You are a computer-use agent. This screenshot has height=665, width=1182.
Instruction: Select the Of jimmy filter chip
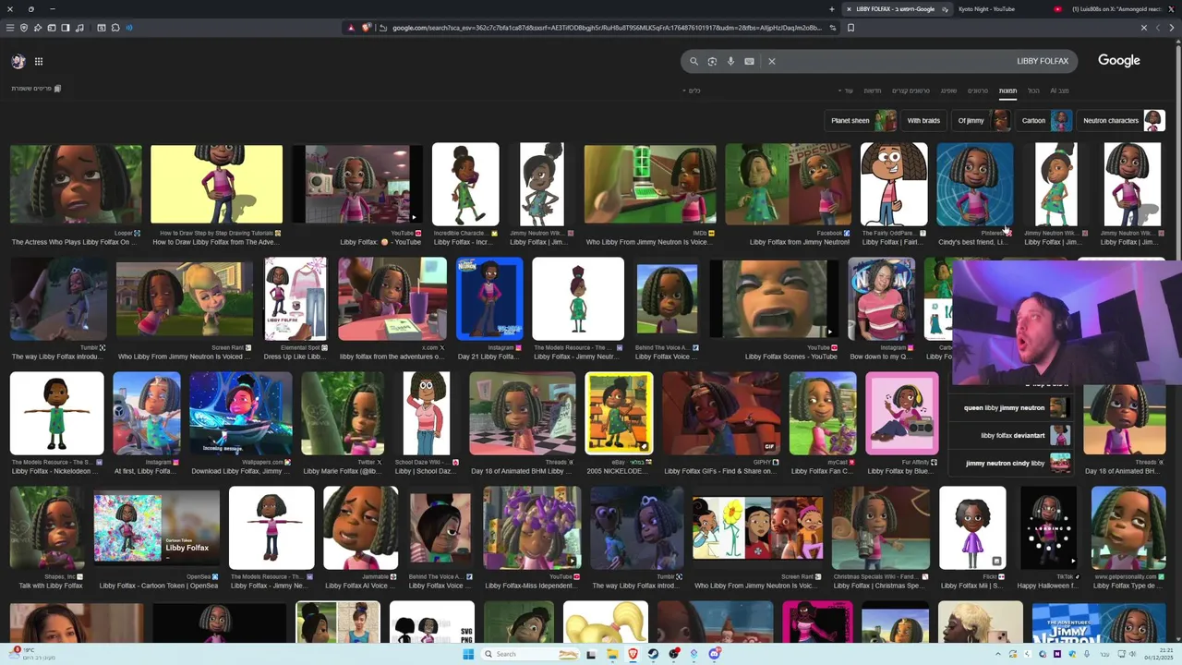(x=983, y=120)
